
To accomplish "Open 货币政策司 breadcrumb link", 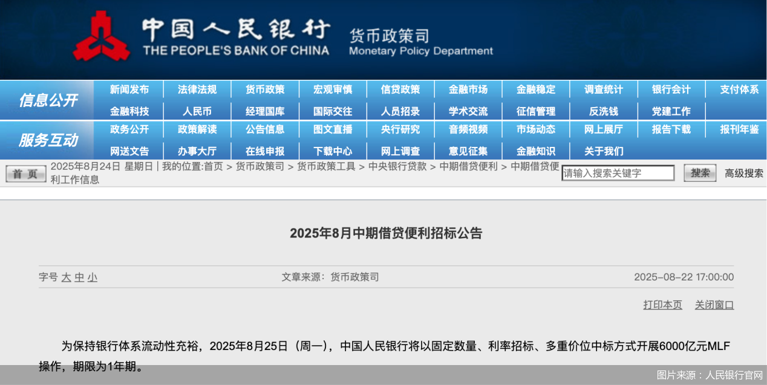I will pos(260,166).
